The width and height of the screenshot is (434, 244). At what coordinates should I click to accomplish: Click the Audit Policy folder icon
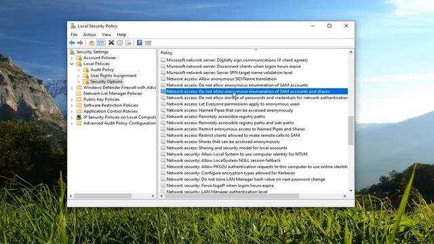[x=86, y=70]
